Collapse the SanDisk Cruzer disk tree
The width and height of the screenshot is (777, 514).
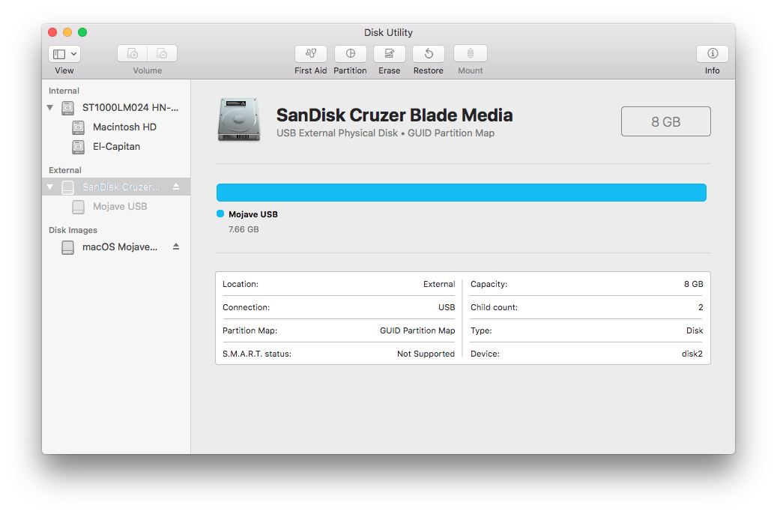tap(50, 187)
